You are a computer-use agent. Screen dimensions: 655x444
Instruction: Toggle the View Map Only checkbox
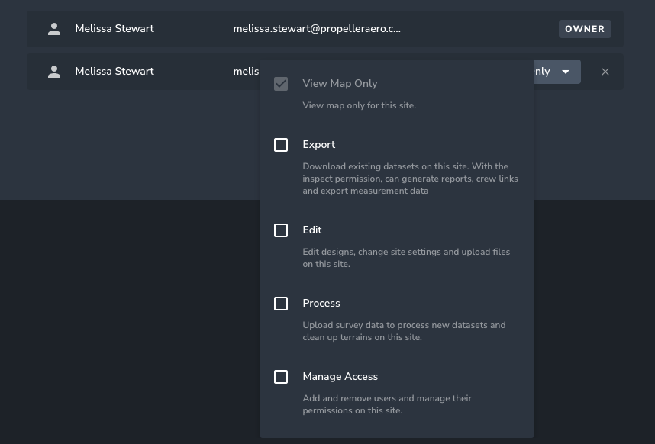pyautogui.click(x=281, y=84)
